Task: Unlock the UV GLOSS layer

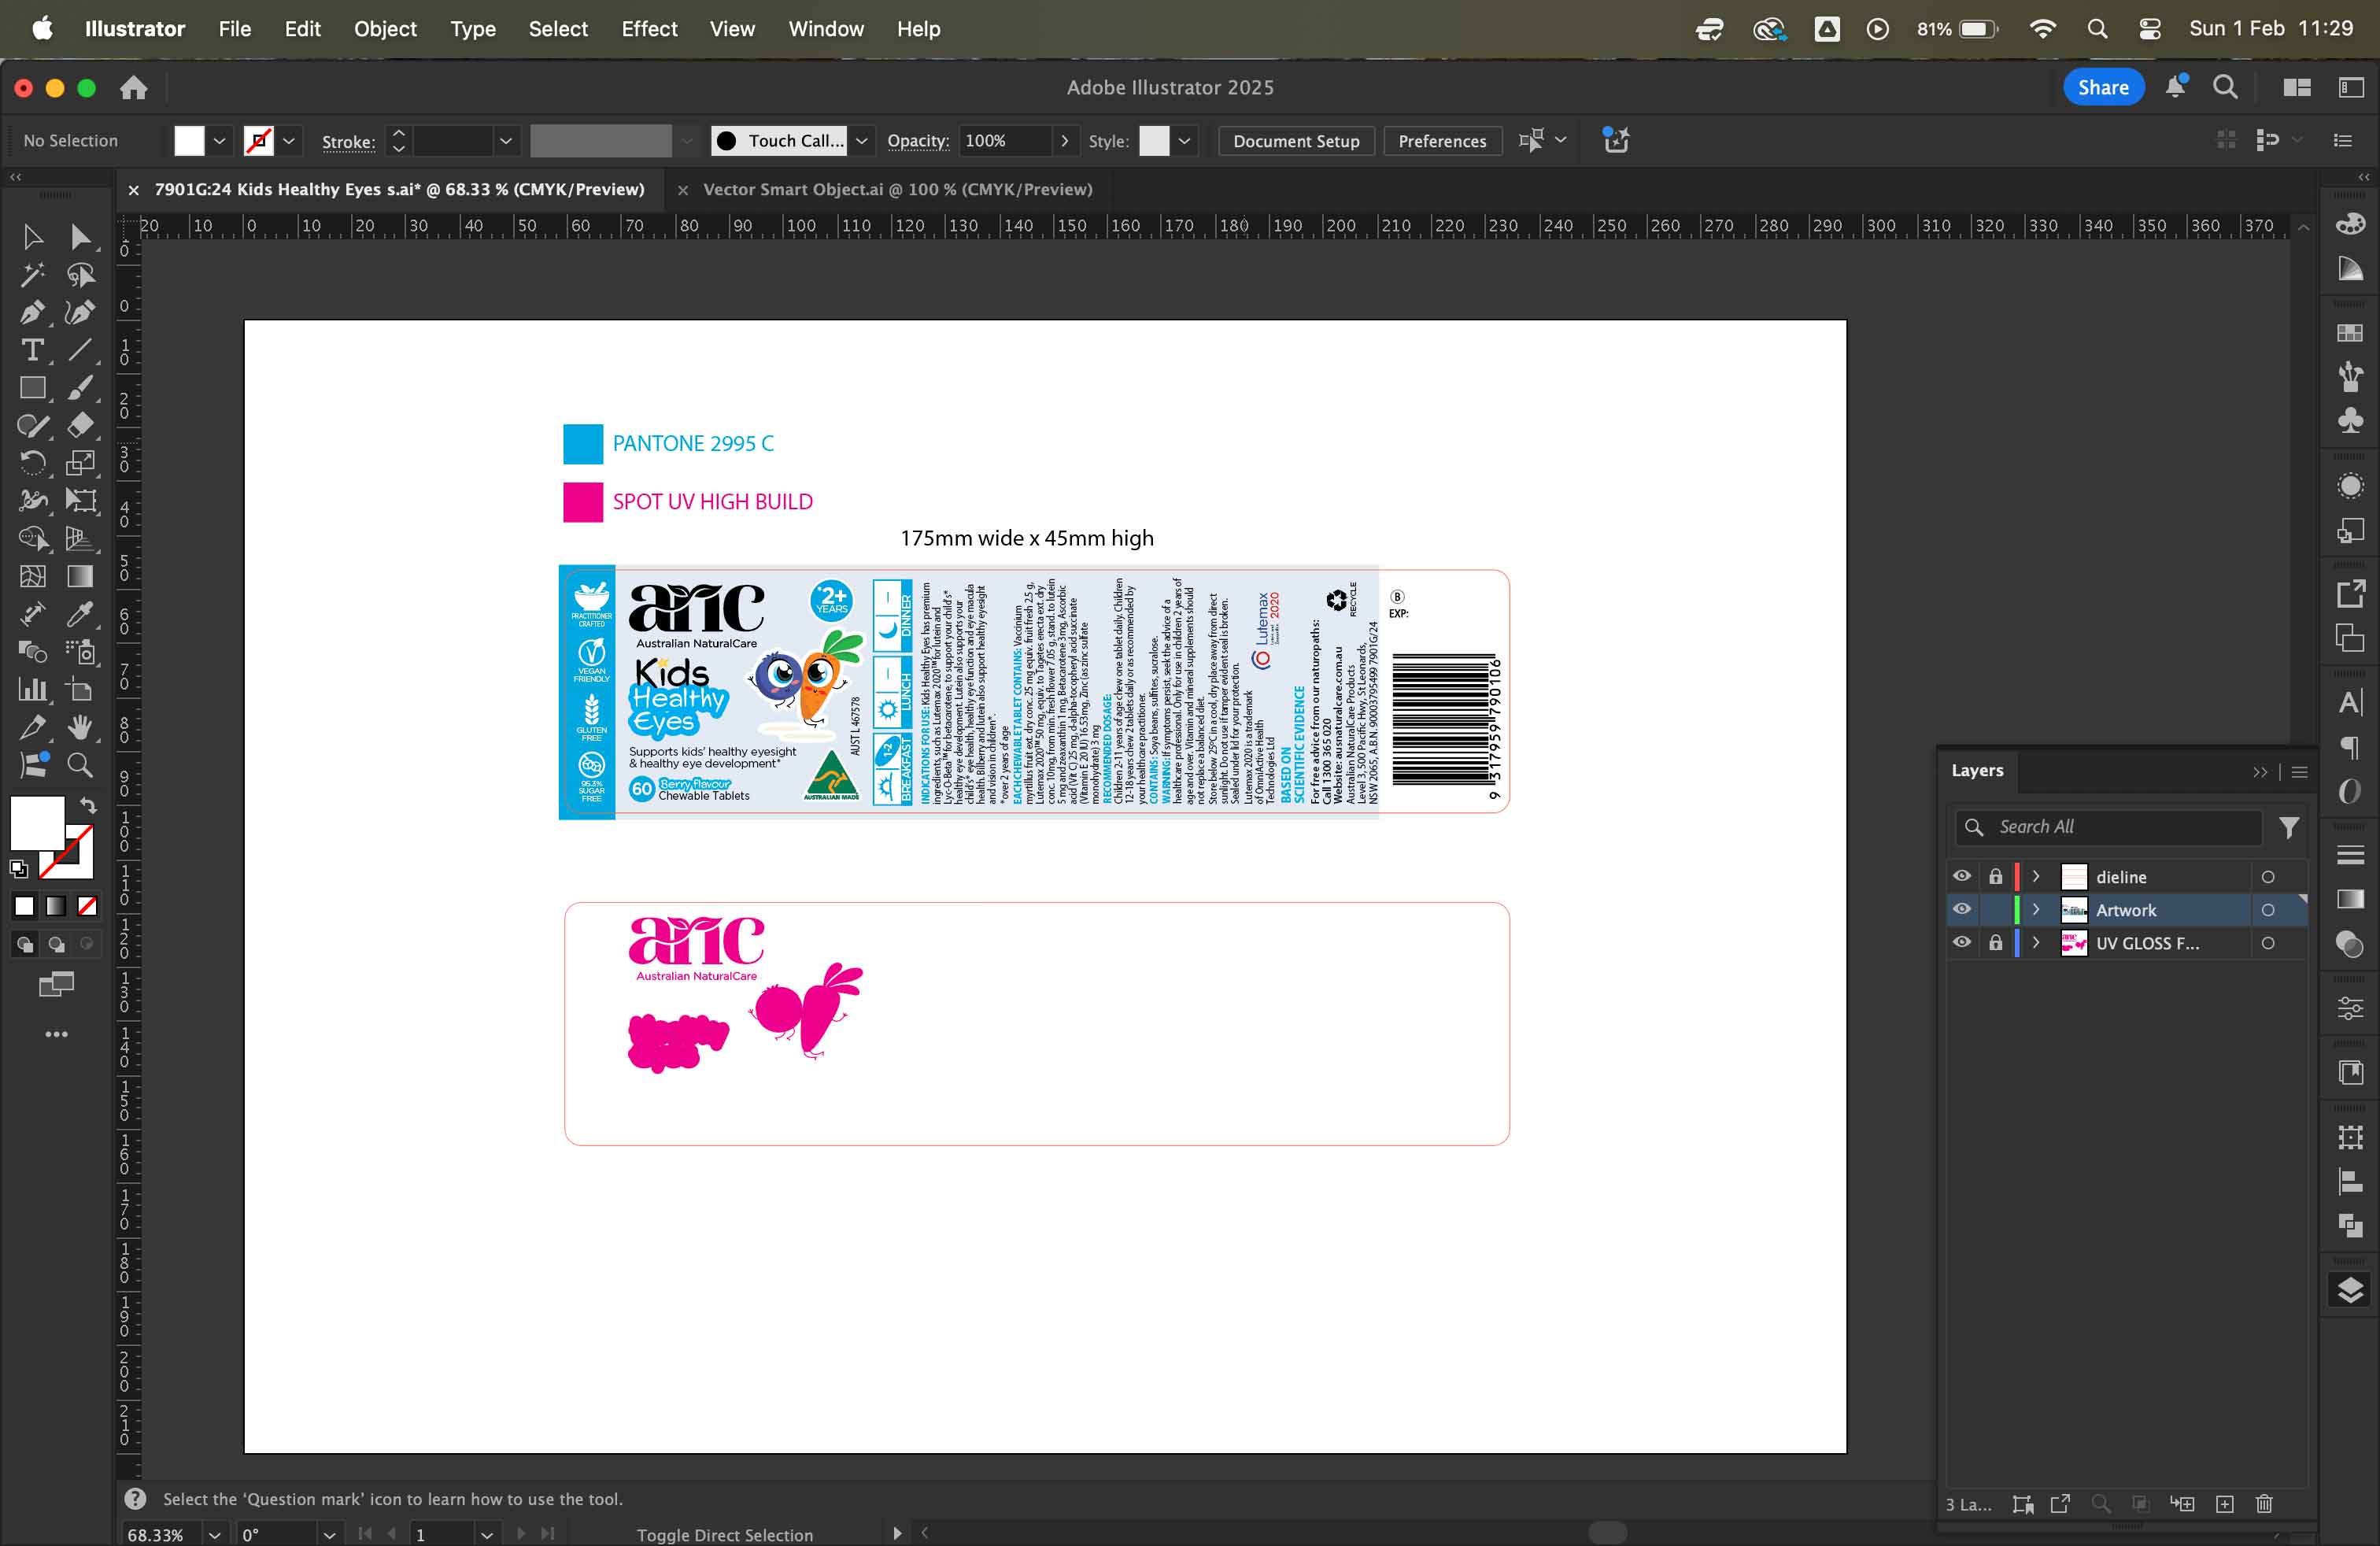Action: pos(1995,943)
